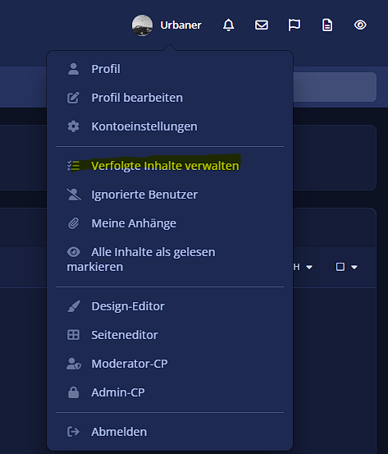
Task: Click the eye icon in top header
Action: pyautogui.click(x=360, y=25)
